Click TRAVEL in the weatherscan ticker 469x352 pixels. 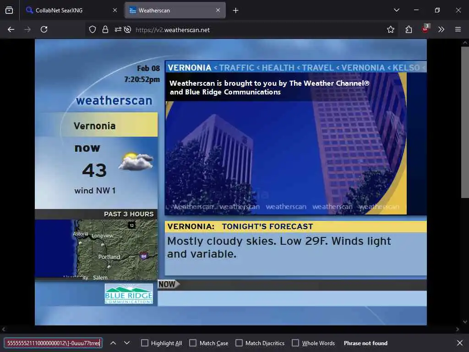coord(318,68)
